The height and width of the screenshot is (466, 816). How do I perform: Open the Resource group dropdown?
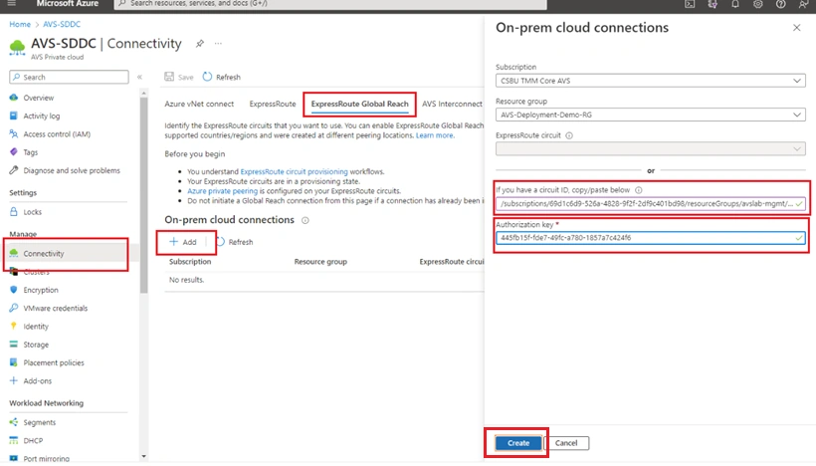[651, 115]
